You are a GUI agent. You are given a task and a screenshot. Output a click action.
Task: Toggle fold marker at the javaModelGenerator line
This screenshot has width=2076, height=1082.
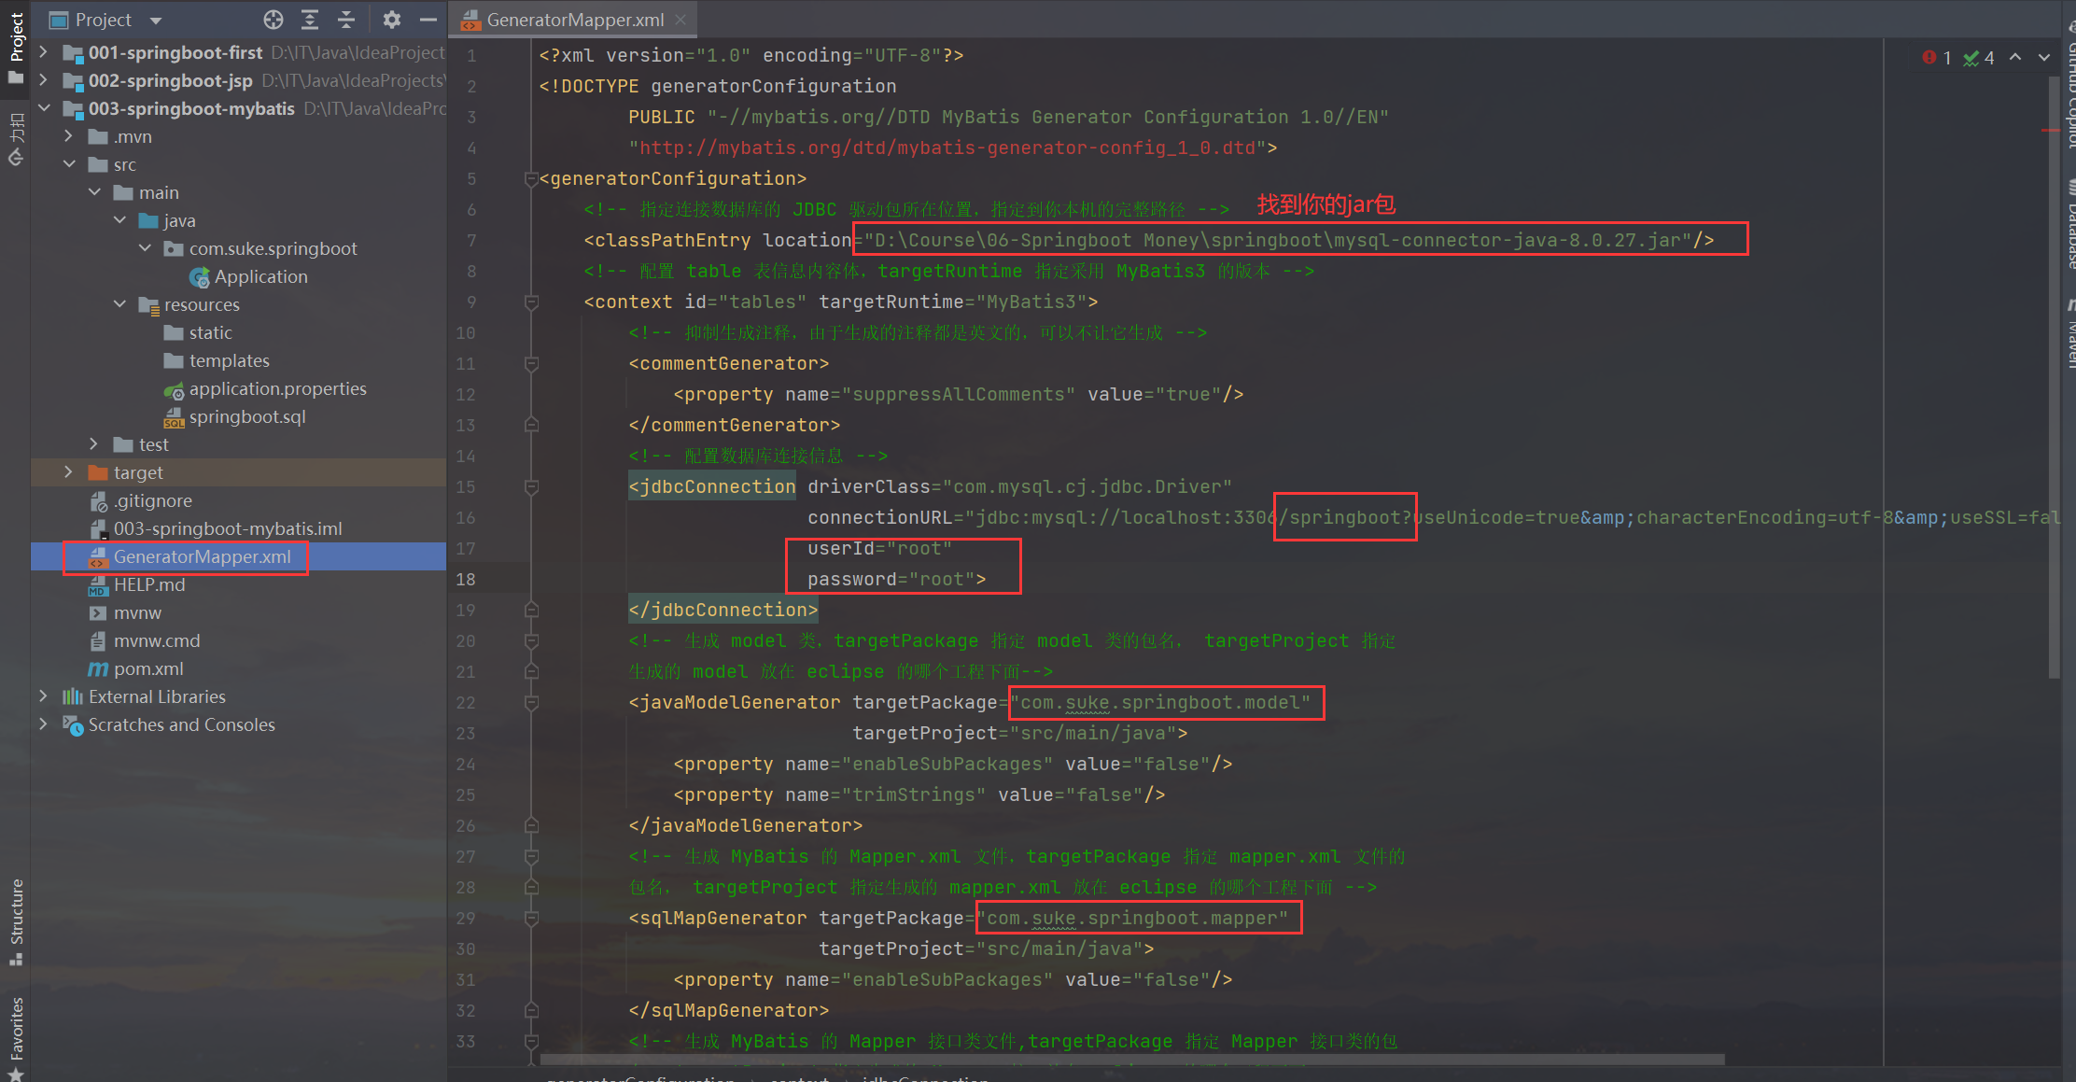tap(531, 703)
